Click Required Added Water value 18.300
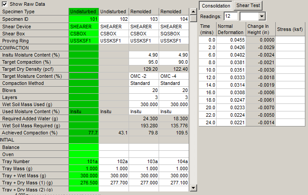 (x=174, y=119)
